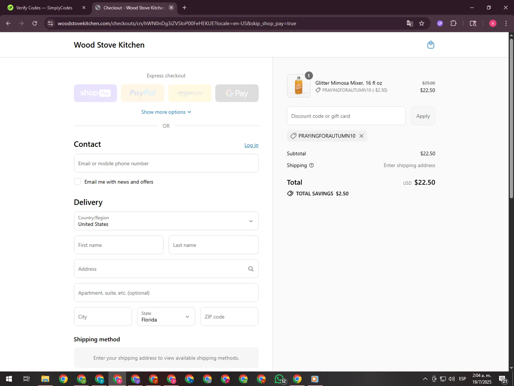Open the Country/Region dropdown
The width and height of the screenshot is (514, 386).
click(x=166, y=221)
